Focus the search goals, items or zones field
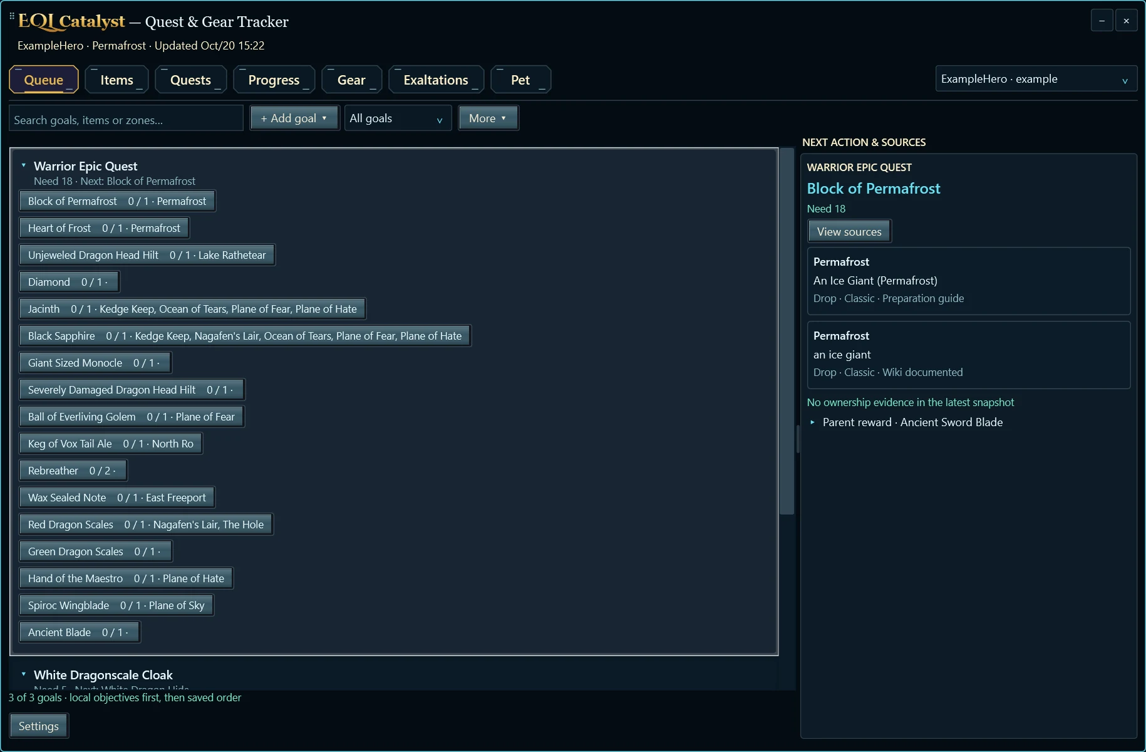Image resolution: width=1146 pixels, height=752 pixels. pos(126,118)
